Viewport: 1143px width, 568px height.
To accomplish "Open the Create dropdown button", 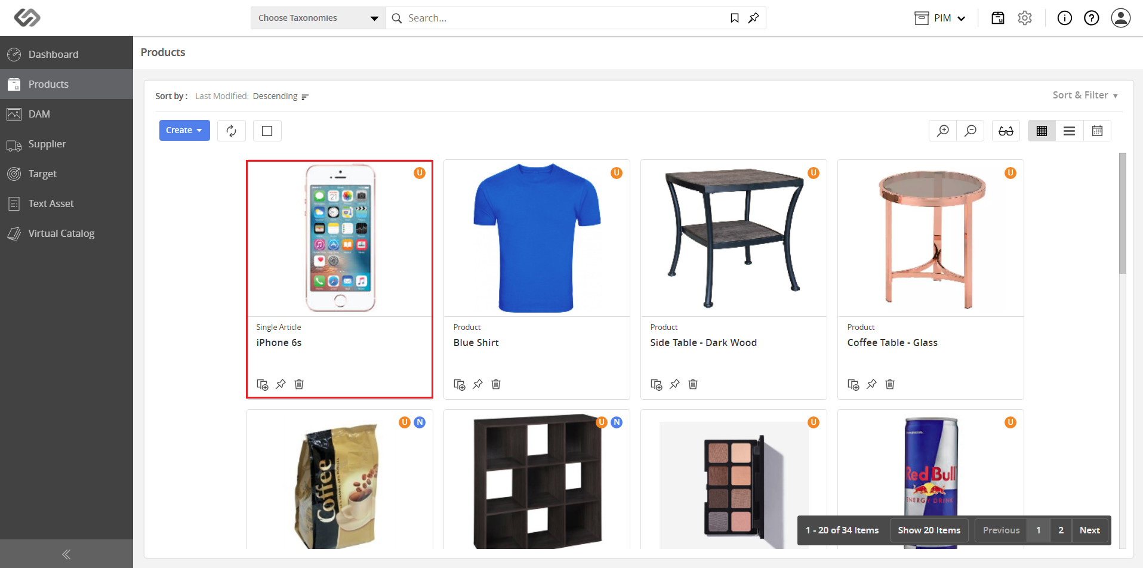I will pos(184,130).
